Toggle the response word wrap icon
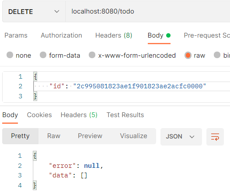The width and height of the screenshot is (230, 191). [215, 137]
